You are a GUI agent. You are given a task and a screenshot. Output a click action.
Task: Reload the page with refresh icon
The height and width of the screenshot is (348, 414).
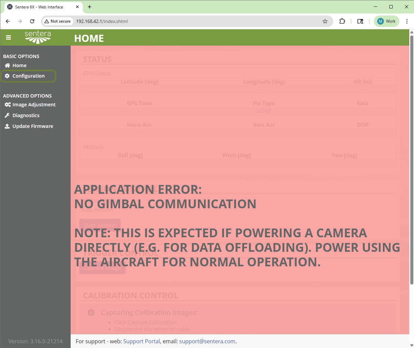tap(32, 21)
